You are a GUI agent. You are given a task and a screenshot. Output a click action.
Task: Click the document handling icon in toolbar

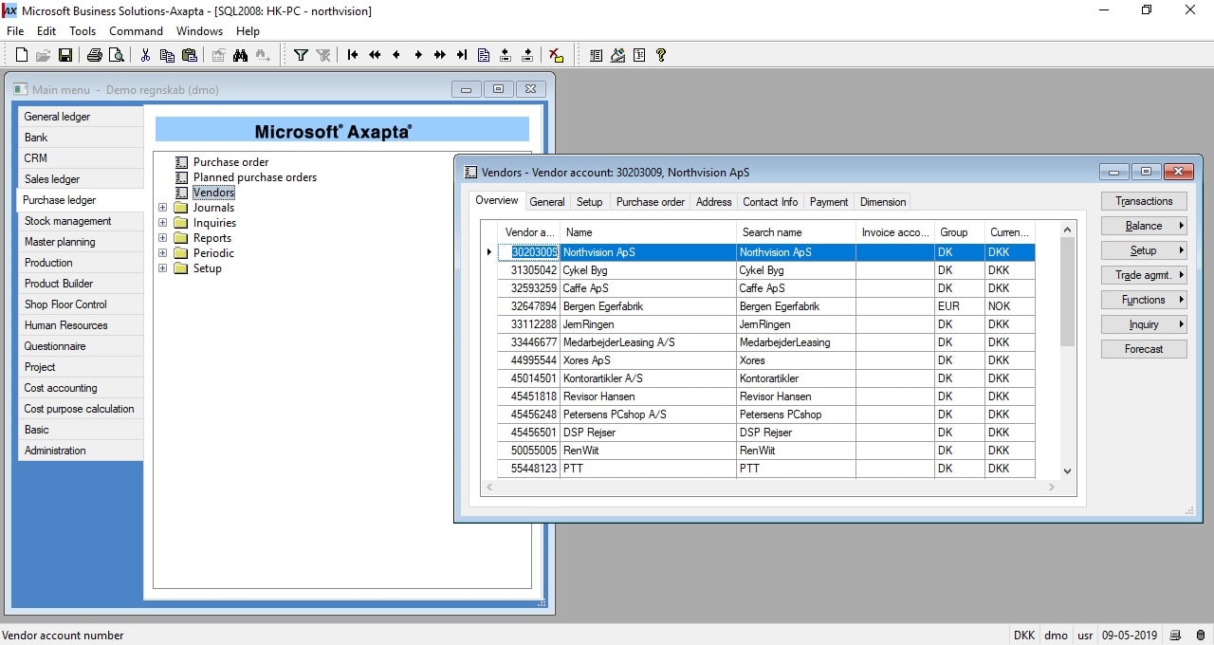[x=484, y=55]
